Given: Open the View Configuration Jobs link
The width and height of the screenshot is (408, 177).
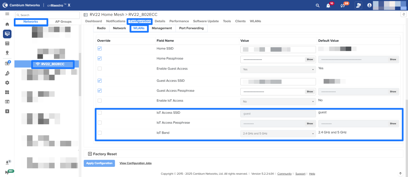Looking at the screenshot, I should click(x=135, y=163).
